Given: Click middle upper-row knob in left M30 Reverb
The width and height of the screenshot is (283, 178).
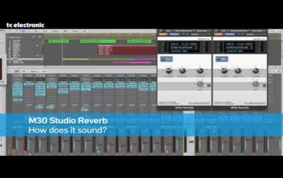Looking at the screenshot, I should (x=182, y=71).
